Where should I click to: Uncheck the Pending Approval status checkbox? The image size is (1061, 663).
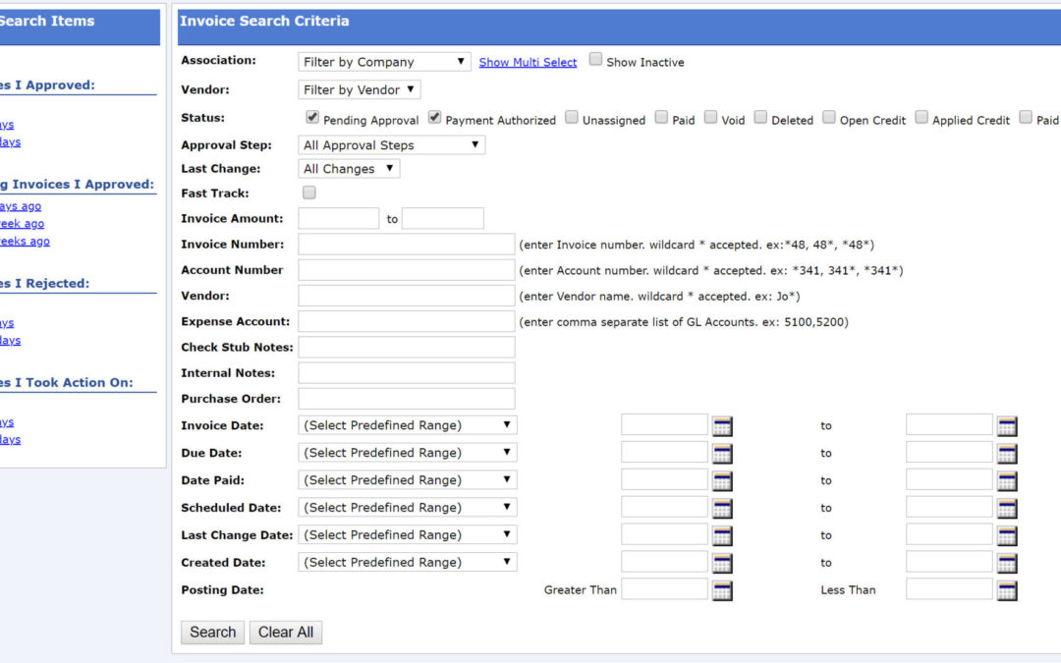click(x=312, y=117)
